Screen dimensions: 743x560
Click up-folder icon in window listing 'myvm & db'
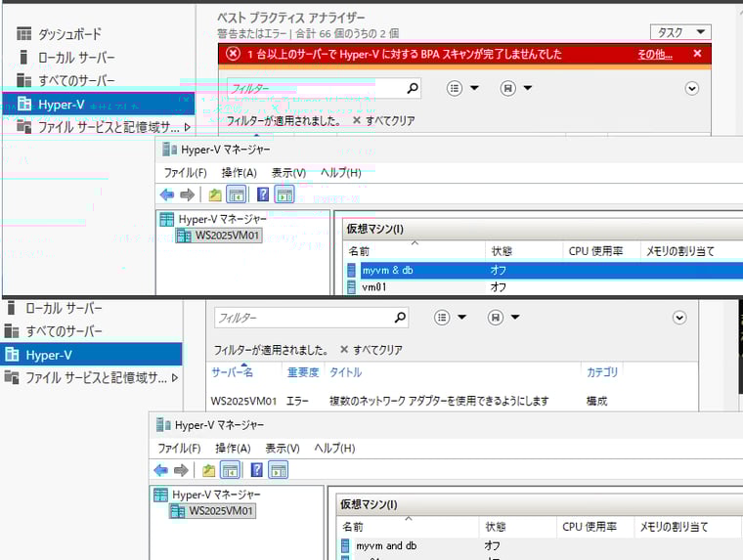[215, 194]
